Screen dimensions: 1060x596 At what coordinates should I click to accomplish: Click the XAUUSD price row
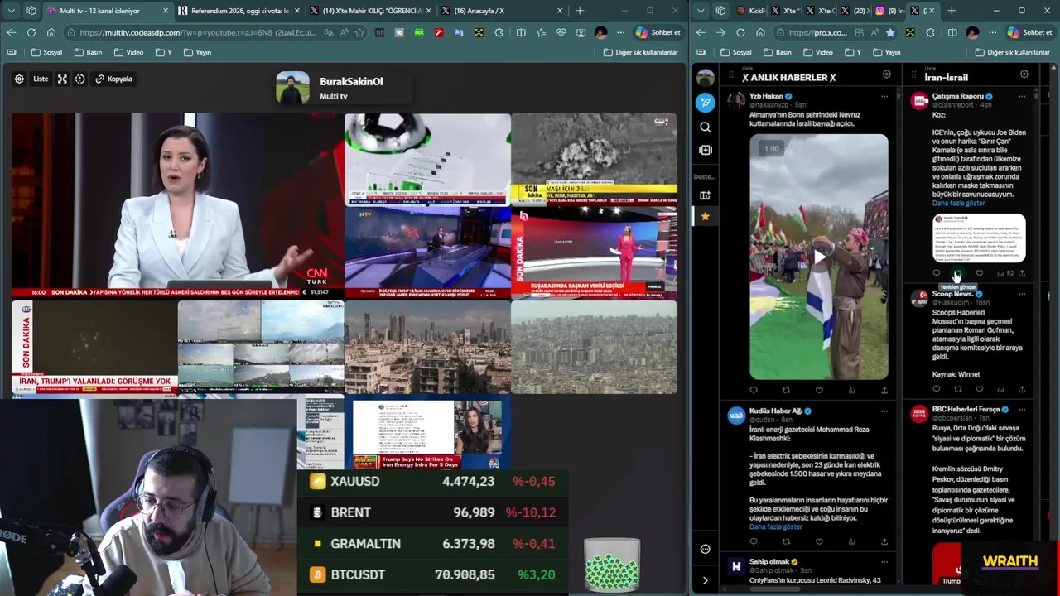(432, 481)
